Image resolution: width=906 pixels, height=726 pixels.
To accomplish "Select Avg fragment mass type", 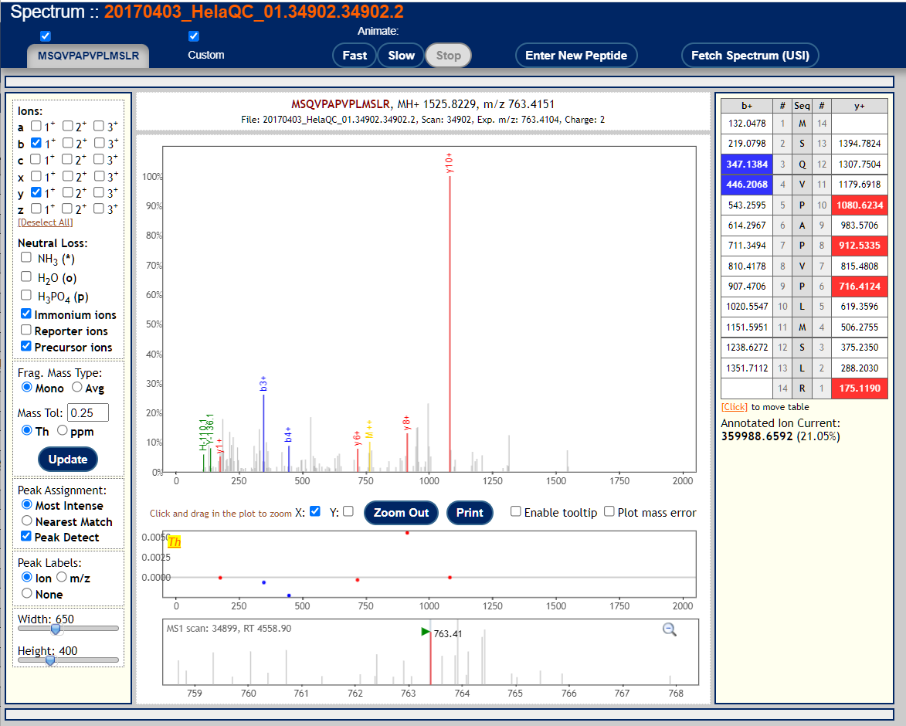I will [x=76, y=387].
